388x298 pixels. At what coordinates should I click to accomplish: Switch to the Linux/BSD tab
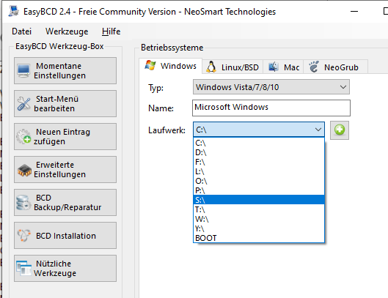pyautogui.click(x=233, y=67)
